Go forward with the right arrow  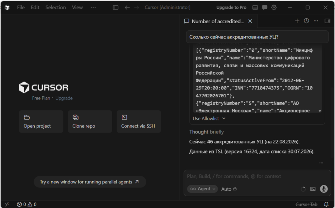tap(136, 8)
